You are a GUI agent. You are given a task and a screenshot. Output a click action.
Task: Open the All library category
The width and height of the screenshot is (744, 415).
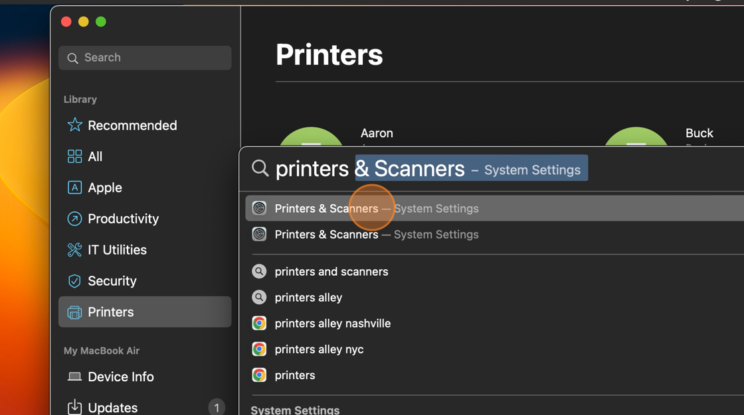(x=145, y=156)
